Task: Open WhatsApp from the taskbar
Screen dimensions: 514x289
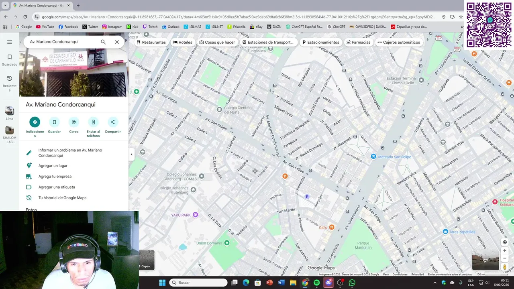Action: [x=352, y=283]
